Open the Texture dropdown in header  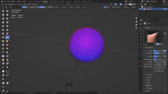click(65, 7)
